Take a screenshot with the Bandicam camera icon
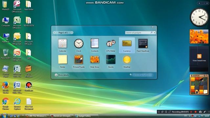Image resolution: width=210 pixels, height=118 pixels. (200, 112)
